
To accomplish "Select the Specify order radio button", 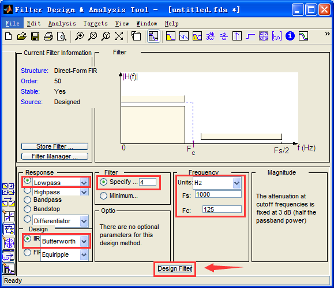I will (103, 182).
